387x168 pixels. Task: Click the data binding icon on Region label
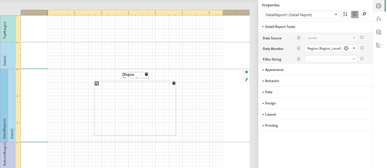146,74
